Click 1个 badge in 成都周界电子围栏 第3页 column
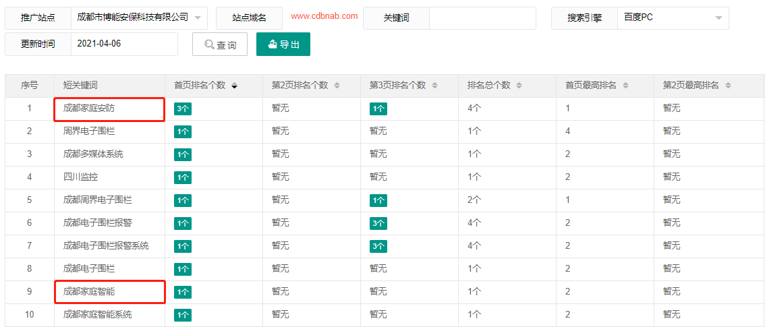The height and width of the screenshot is (327, 765). (x=378, y=200)
